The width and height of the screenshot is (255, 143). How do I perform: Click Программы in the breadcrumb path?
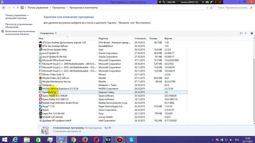pos(59,8)
